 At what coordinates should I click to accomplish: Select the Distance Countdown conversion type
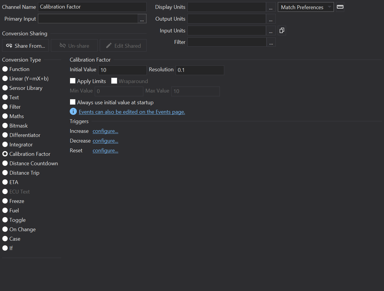5,163
